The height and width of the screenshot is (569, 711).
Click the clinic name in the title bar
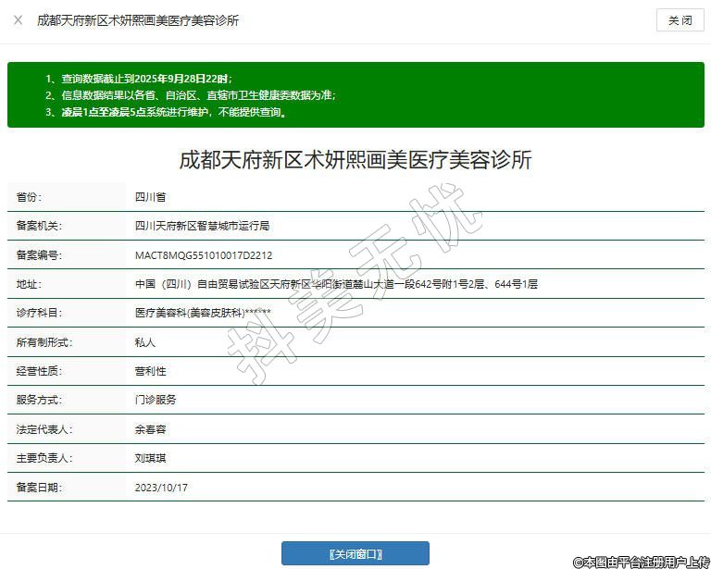tap(138, 20)
